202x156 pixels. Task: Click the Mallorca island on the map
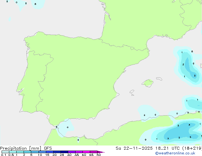[148, 83]
